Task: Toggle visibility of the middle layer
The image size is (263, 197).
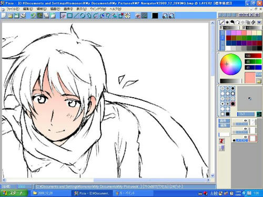Action: [246, 129]
